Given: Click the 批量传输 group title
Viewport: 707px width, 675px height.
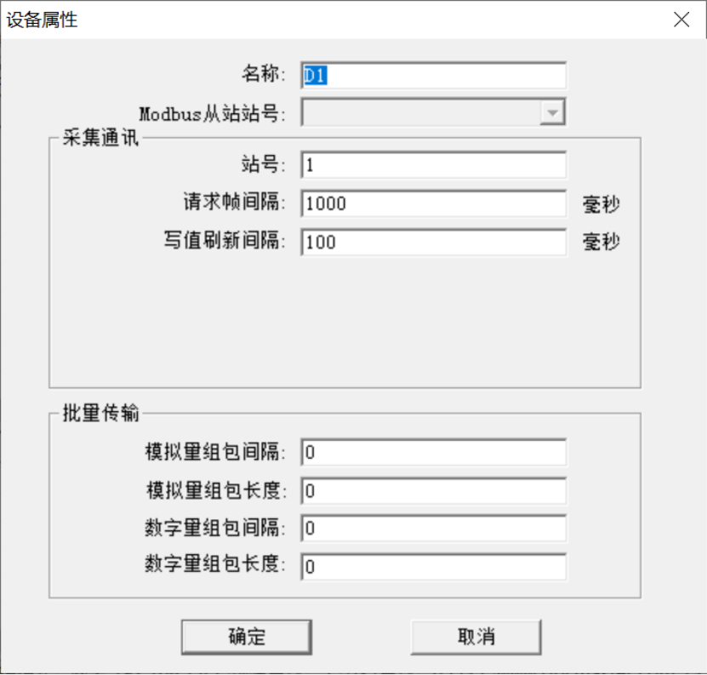Looking at the screenshot, I should point(100,413).
